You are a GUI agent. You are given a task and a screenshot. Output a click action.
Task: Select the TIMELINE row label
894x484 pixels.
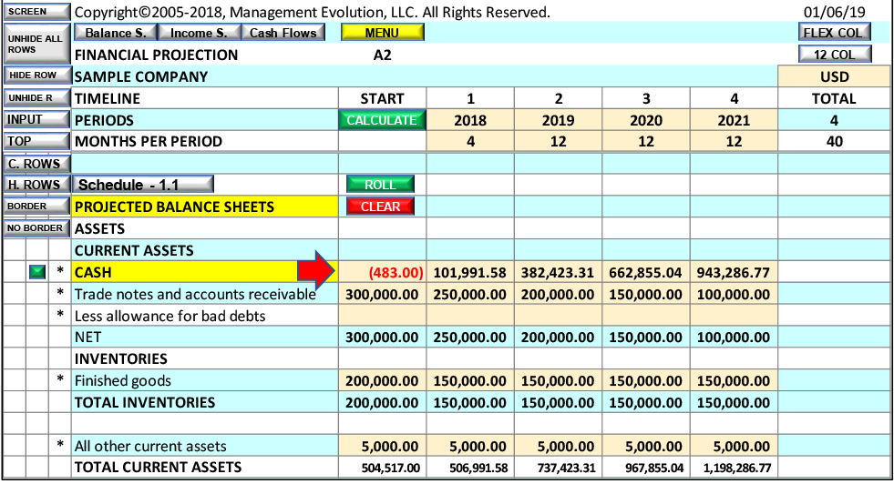(x=108, y=98)
